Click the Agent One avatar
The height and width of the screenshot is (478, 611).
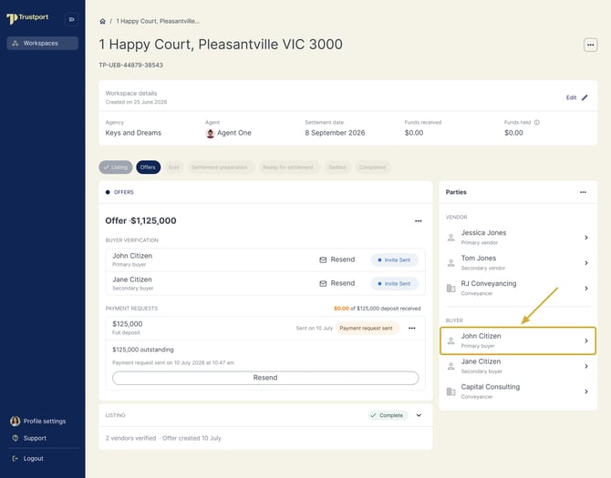tap(211, 134)
